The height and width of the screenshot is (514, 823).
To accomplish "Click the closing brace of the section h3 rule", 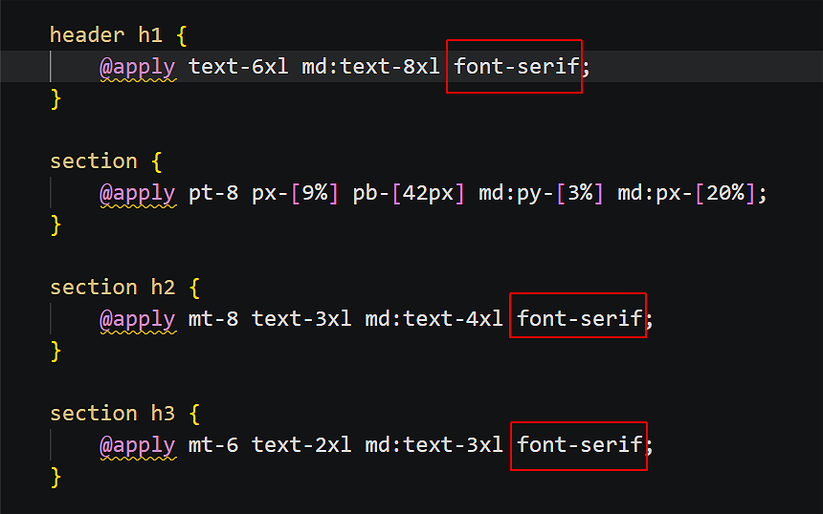I will coord(56,478).
